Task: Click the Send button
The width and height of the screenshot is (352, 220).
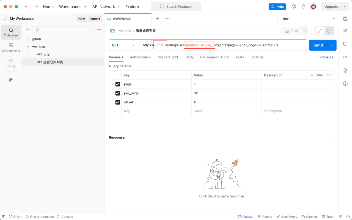Action: click(318, 45)
